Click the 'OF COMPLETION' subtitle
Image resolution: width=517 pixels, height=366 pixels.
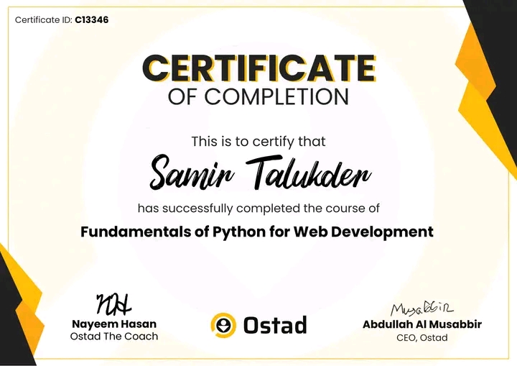258,97
